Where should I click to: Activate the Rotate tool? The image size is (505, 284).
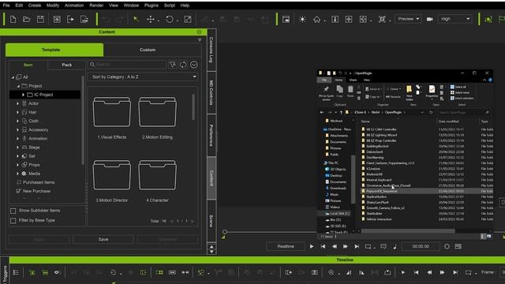click(170, 19)
